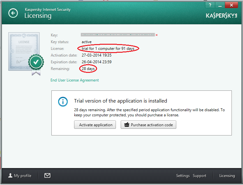
Task: Click 'Kaspersky Internet Security' header text
Action: tap(48, 10)
